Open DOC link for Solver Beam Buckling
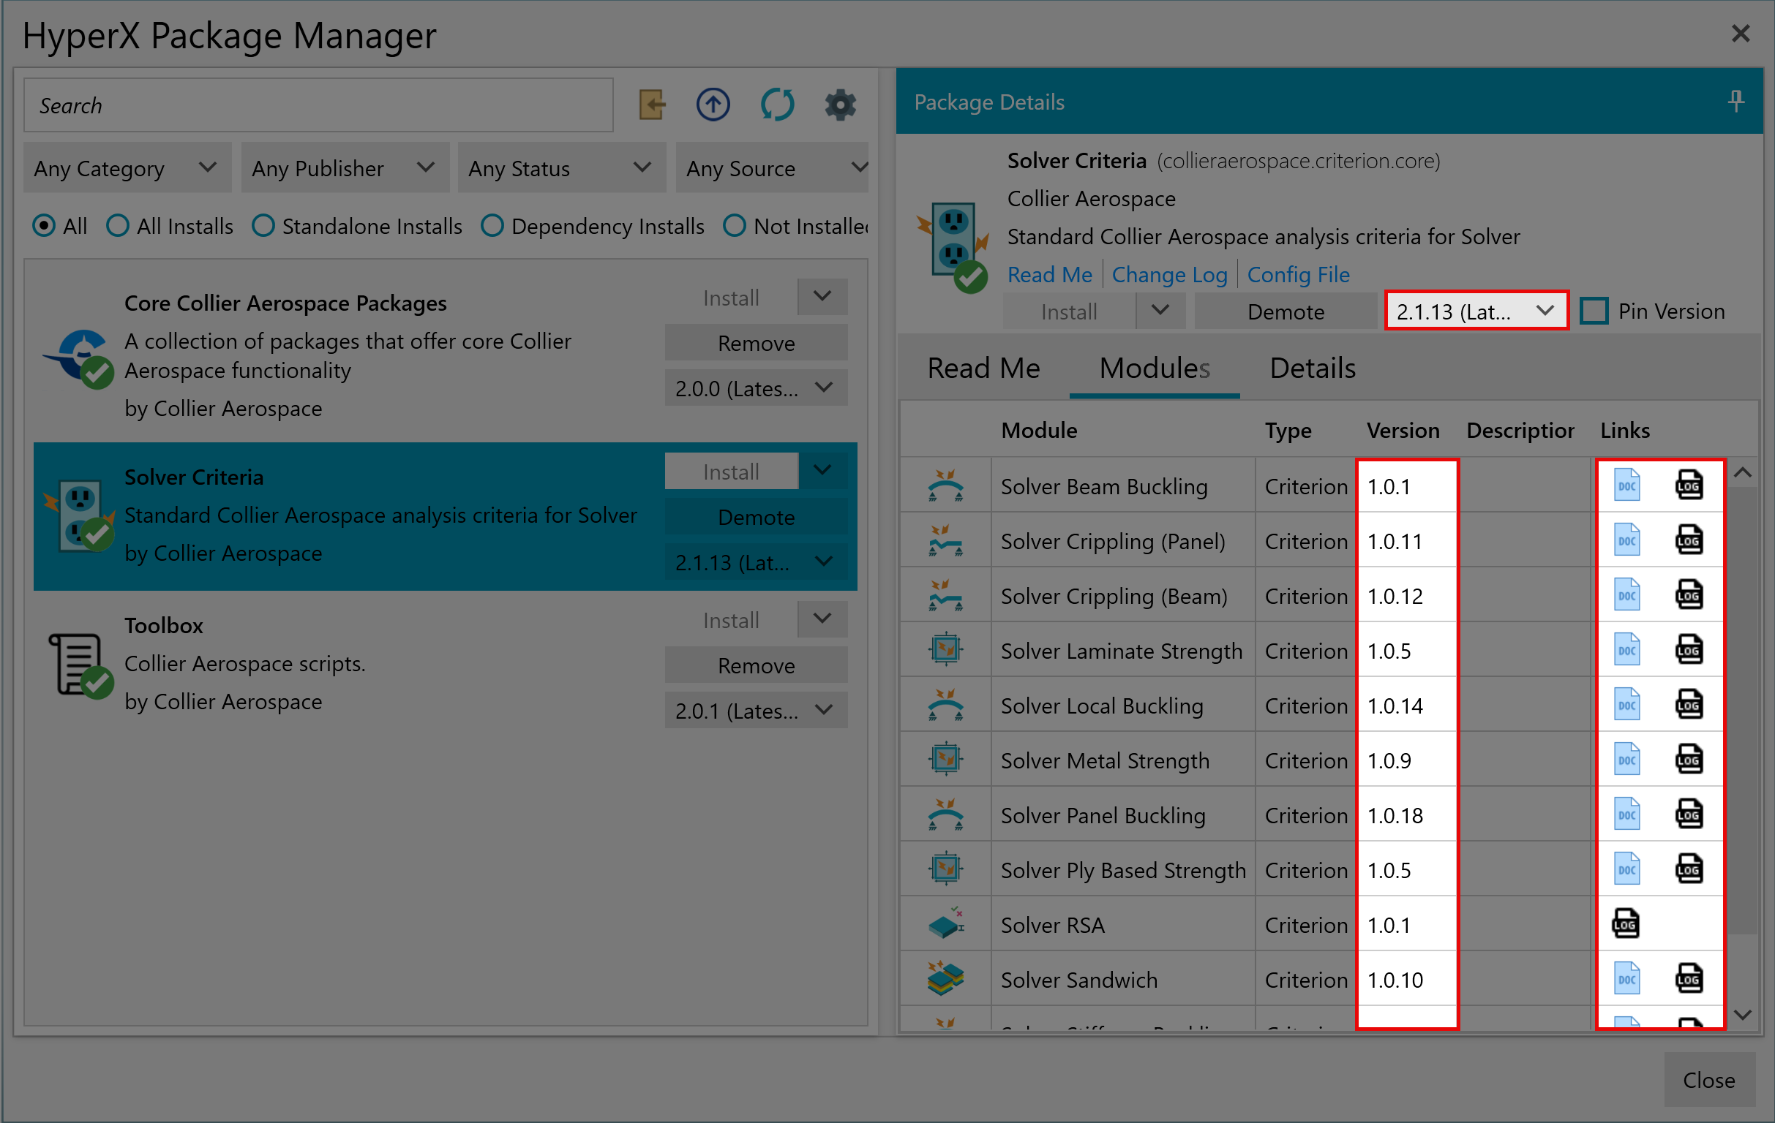 click(1626, 485)
